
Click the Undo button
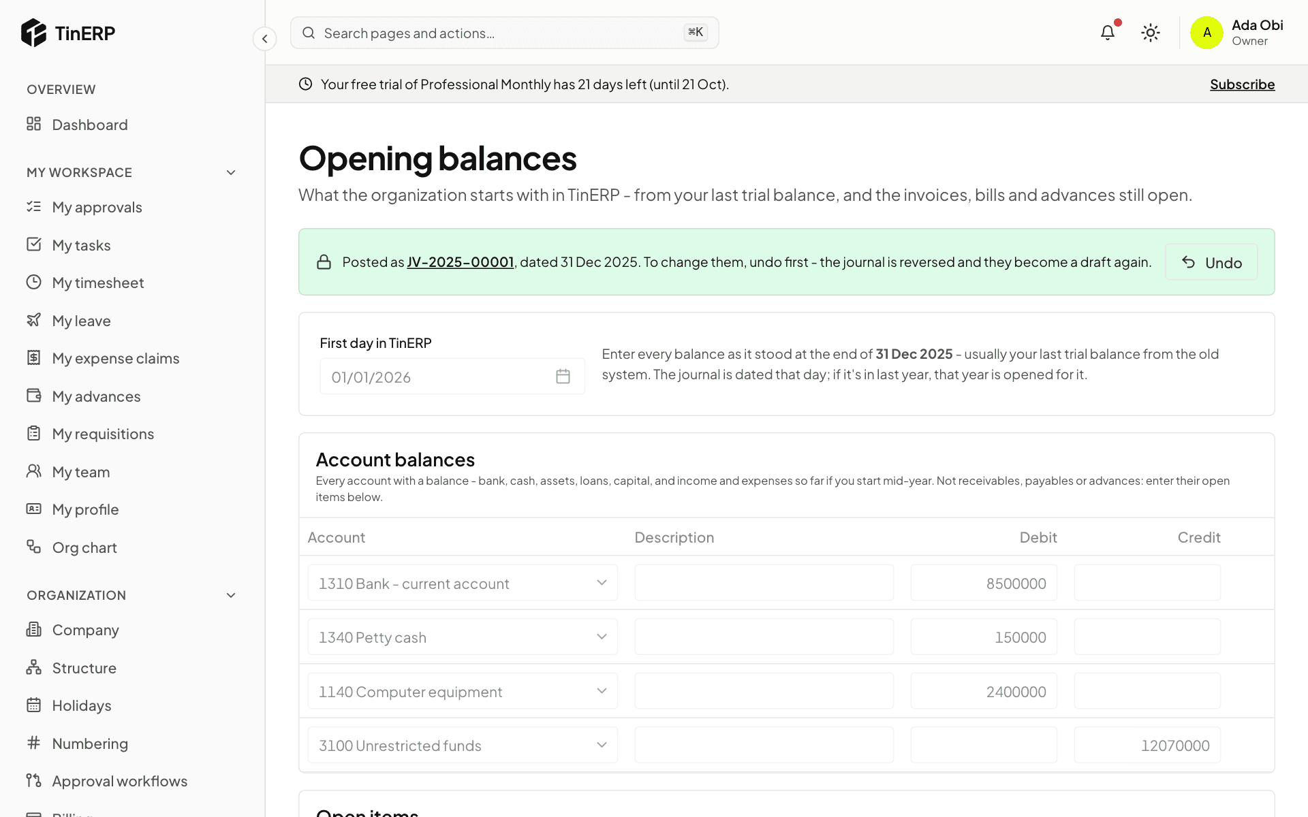(1211, 262)
